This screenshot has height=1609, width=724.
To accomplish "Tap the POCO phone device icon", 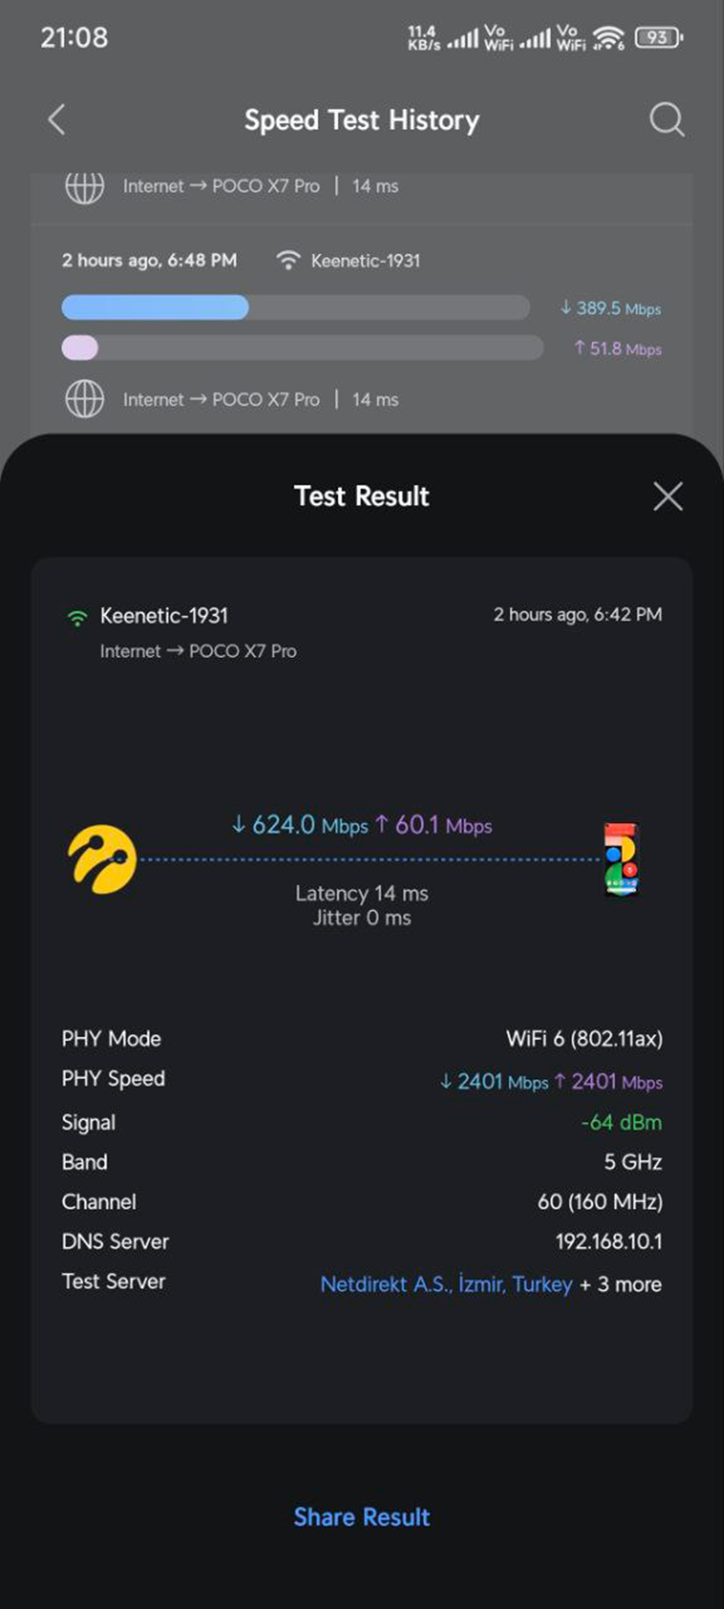I will click(x=621, y=859).
